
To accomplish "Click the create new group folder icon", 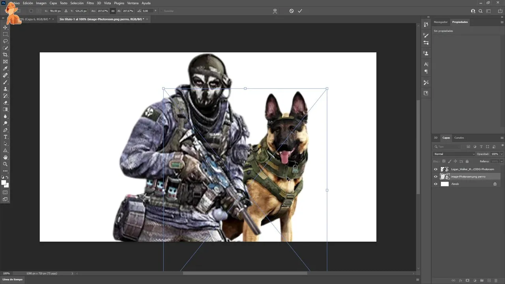I will [x=482, y=280].
